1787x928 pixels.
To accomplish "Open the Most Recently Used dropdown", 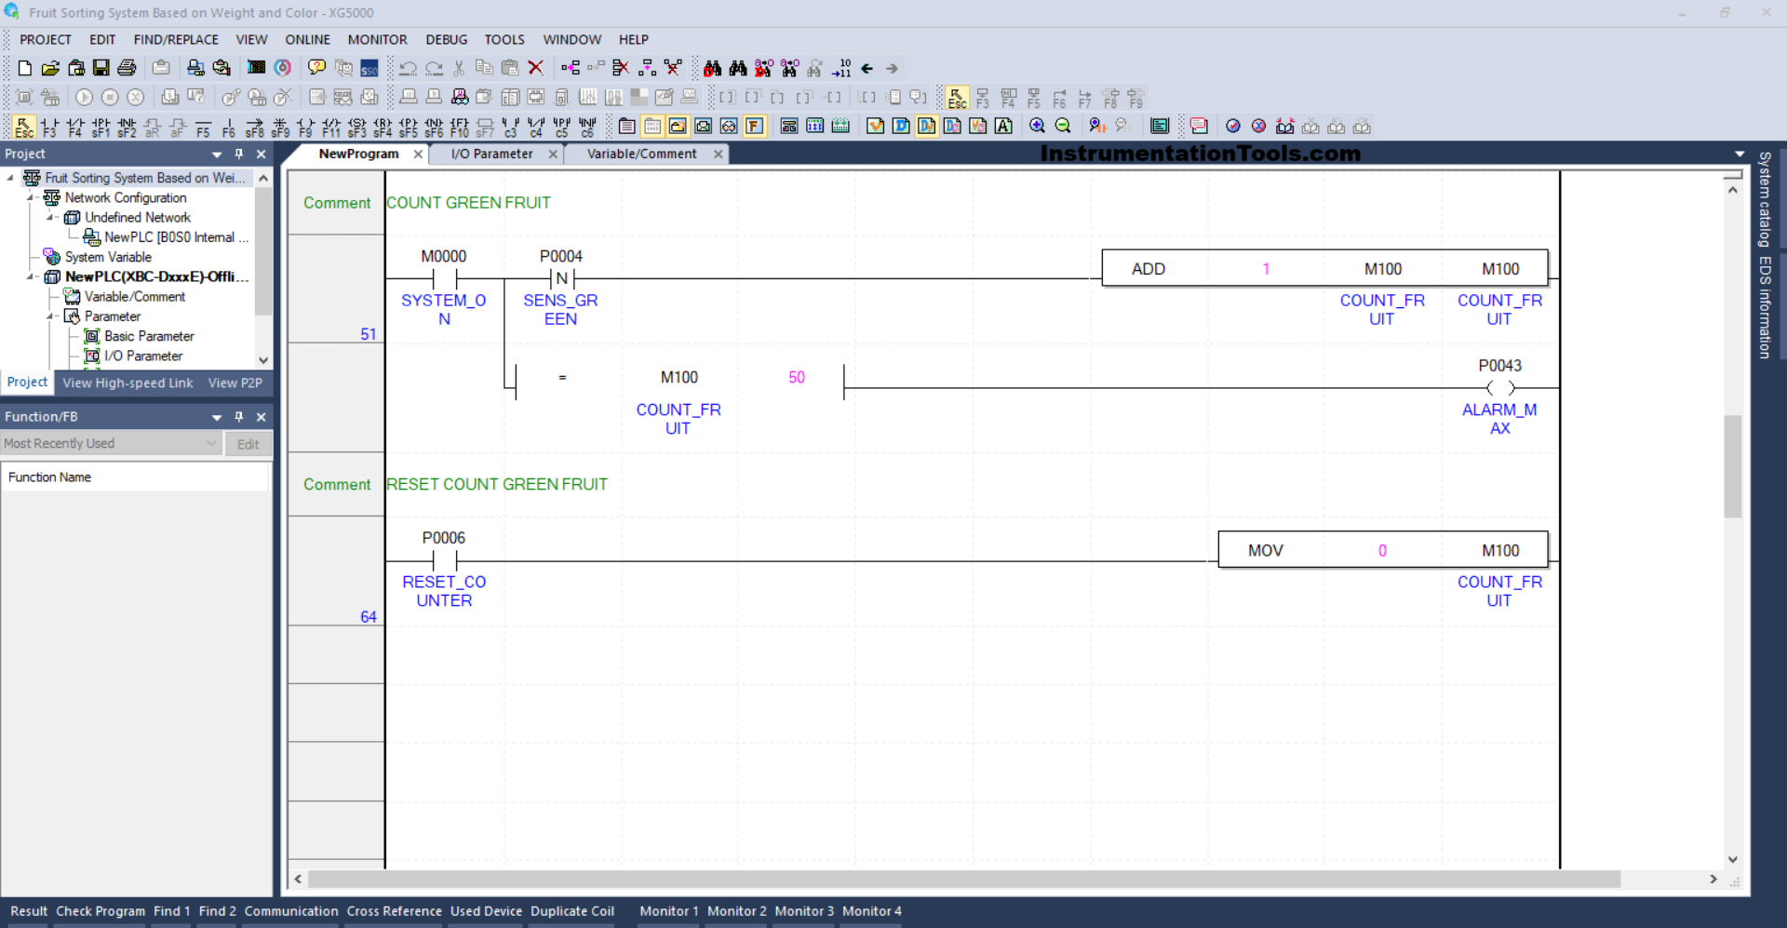I will (211, 443).
